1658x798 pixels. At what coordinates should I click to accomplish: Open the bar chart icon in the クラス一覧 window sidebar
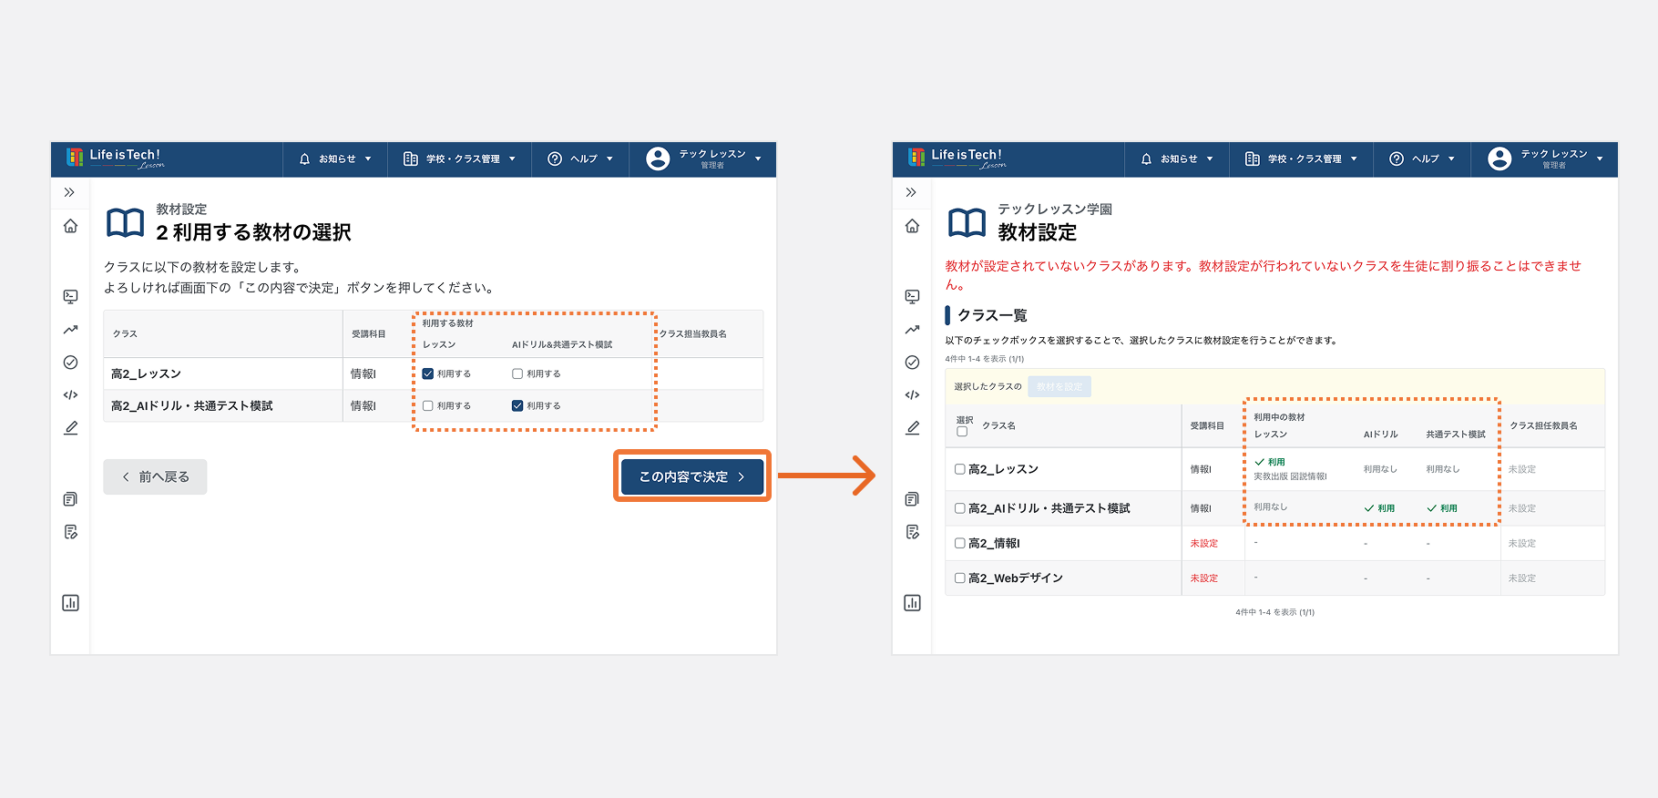912,603
